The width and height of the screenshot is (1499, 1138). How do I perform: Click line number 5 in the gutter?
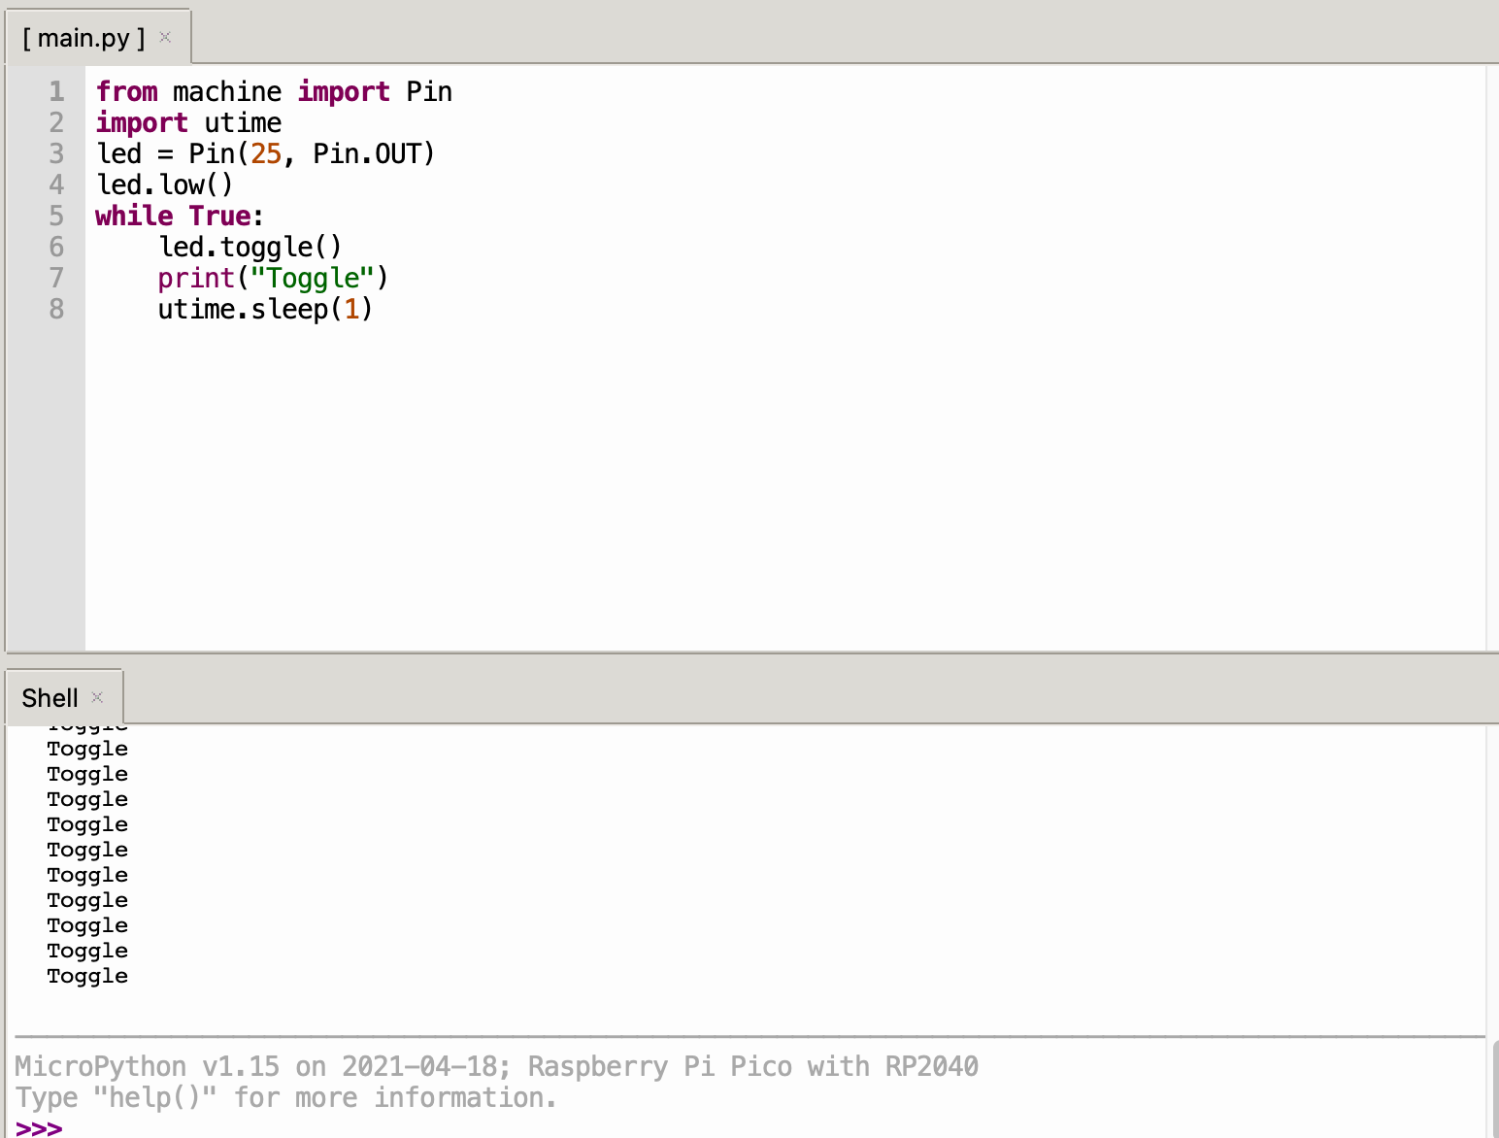tap(56, 216)
